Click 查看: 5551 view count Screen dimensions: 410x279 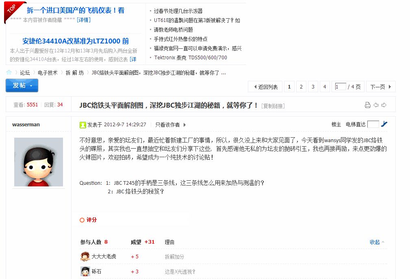click(x=26, y=105)
